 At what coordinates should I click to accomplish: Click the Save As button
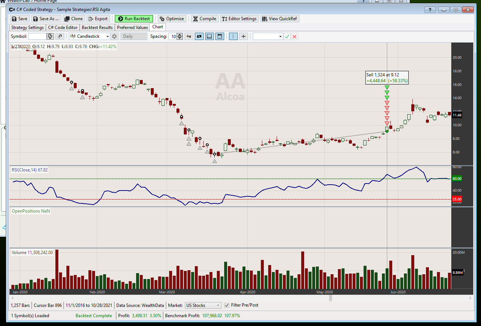click(x=46, y=19)
